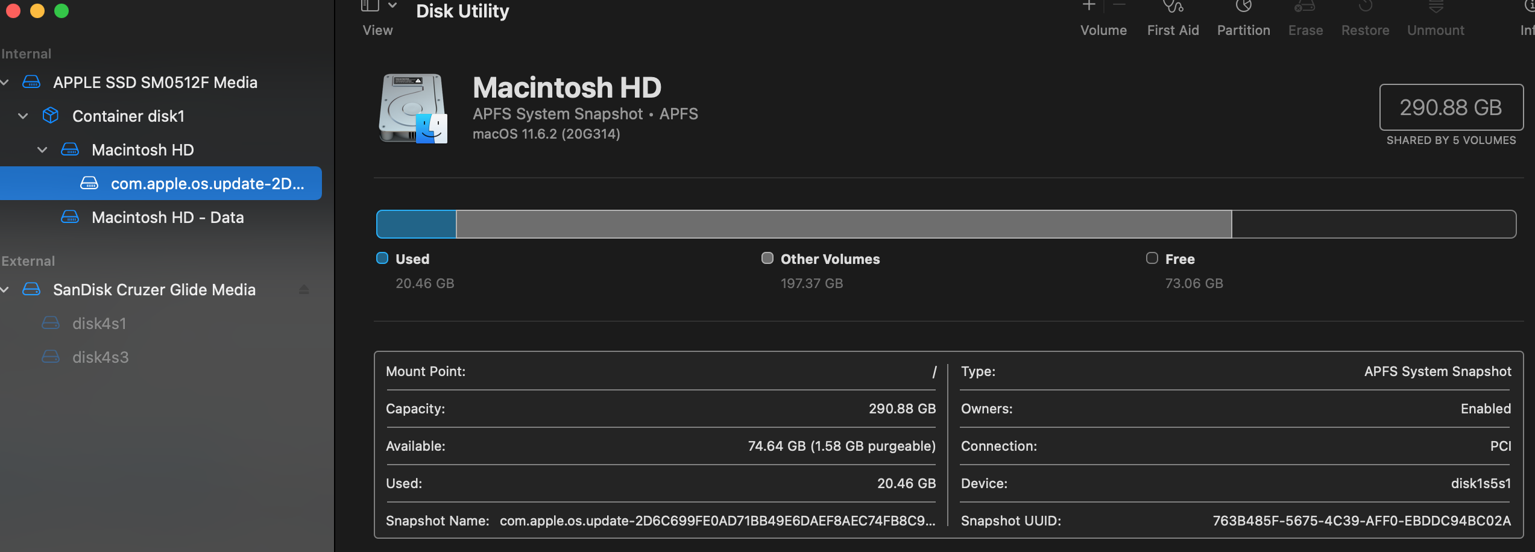Click the Partition toolbar label
This screenshot has height=552, width=1535.
click(1243, 30)
